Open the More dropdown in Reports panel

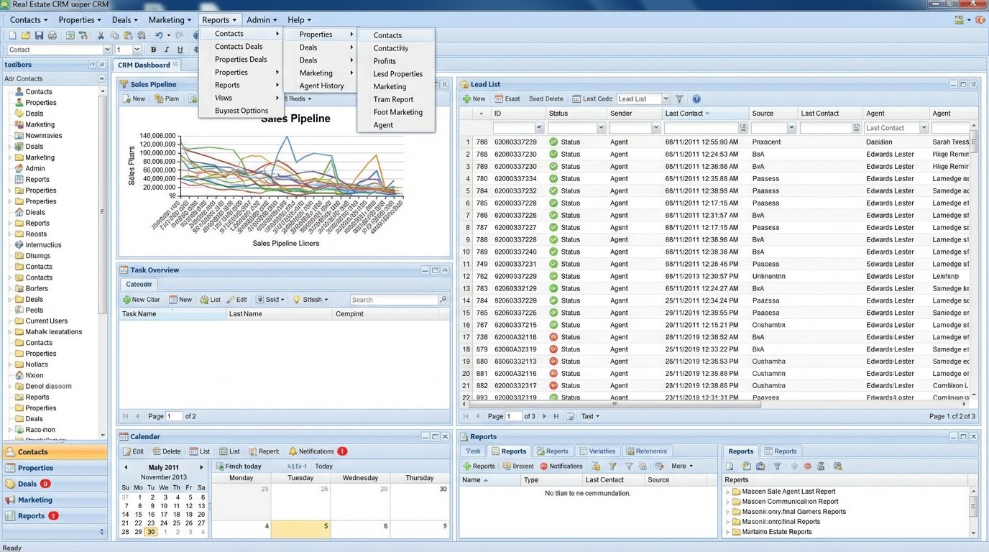pyautogui.click(x=682, y=466)
